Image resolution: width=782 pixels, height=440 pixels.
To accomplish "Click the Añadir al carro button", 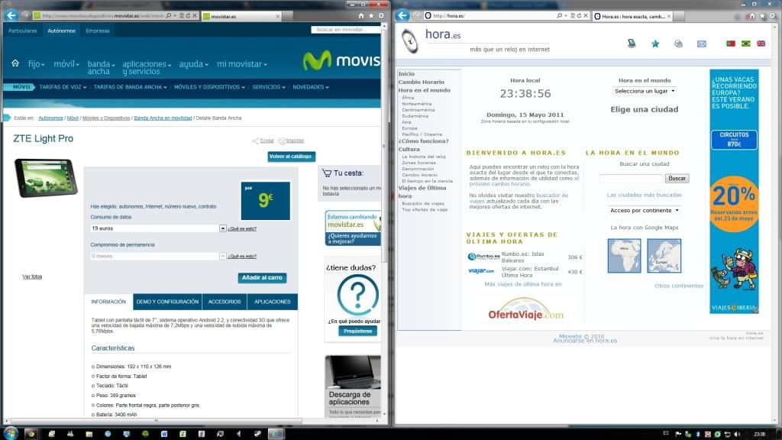I will [263, 277].
